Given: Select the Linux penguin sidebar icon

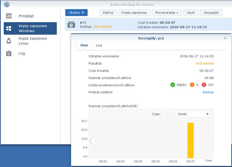Looking at the screenshot, I should pos(9,41).
